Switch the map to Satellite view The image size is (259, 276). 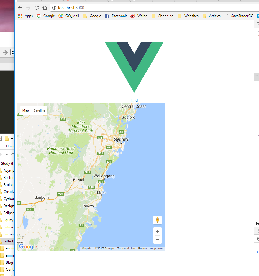[39, 110]
